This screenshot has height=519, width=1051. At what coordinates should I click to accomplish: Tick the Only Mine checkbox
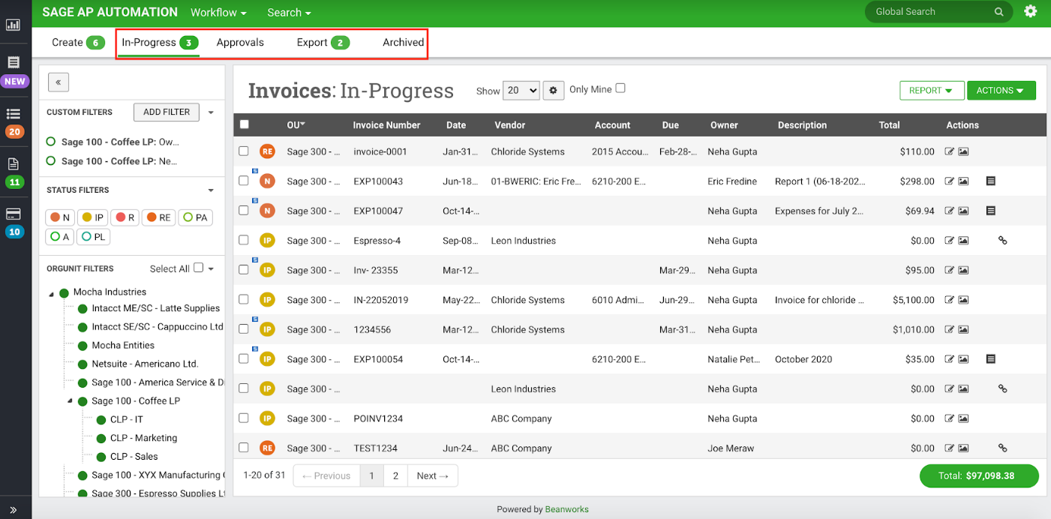click(x=620, y=88)
